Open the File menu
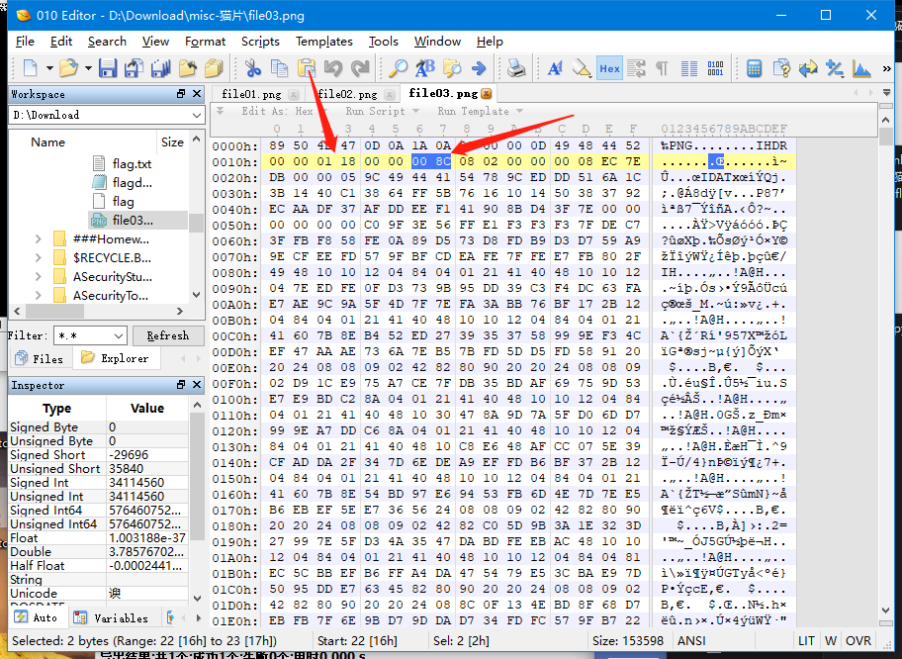The width and height of the screenshot is (902, 659). point(25,42)
